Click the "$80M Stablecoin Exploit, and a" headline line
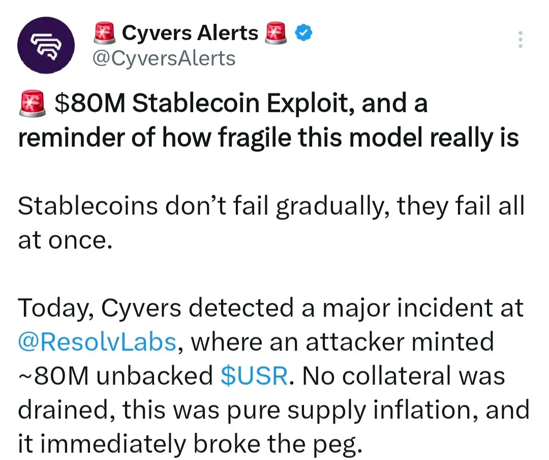 (x=240, y=104)
